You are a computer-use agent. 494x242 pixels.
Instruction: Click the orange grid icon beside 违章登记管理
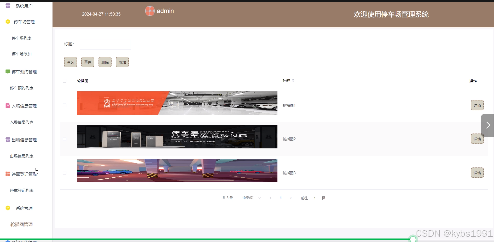pyautogui.click(x=8, y=174)
